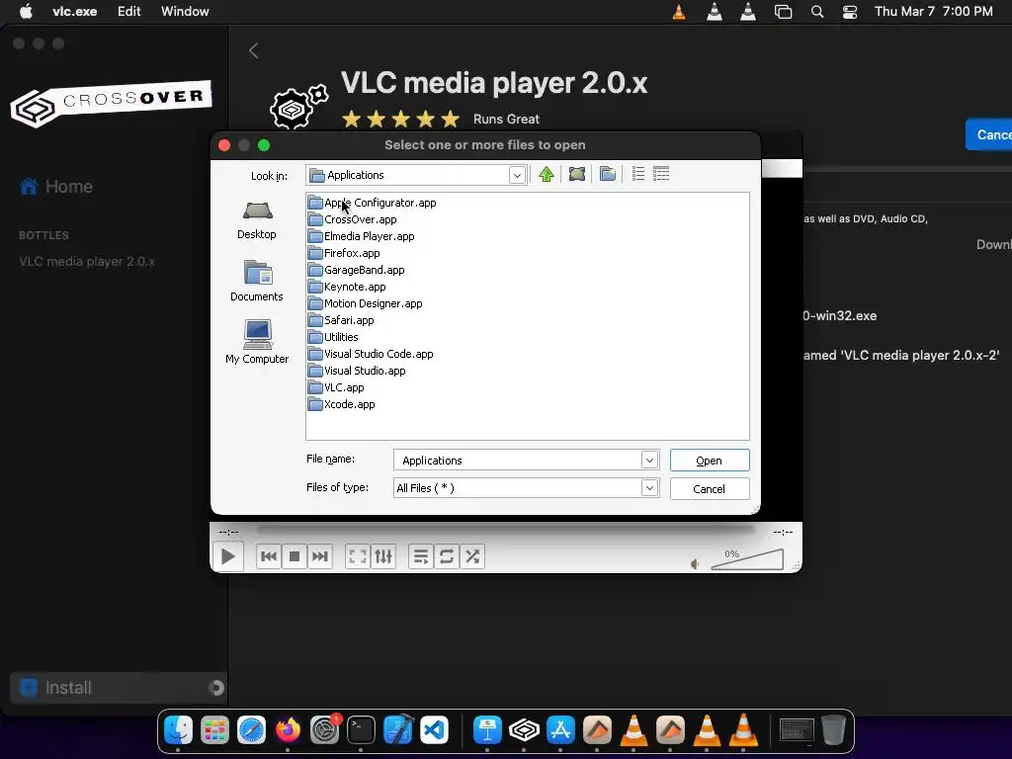Expand the Look in folder dropdown

pyautogui.click(x=516, y=176)
